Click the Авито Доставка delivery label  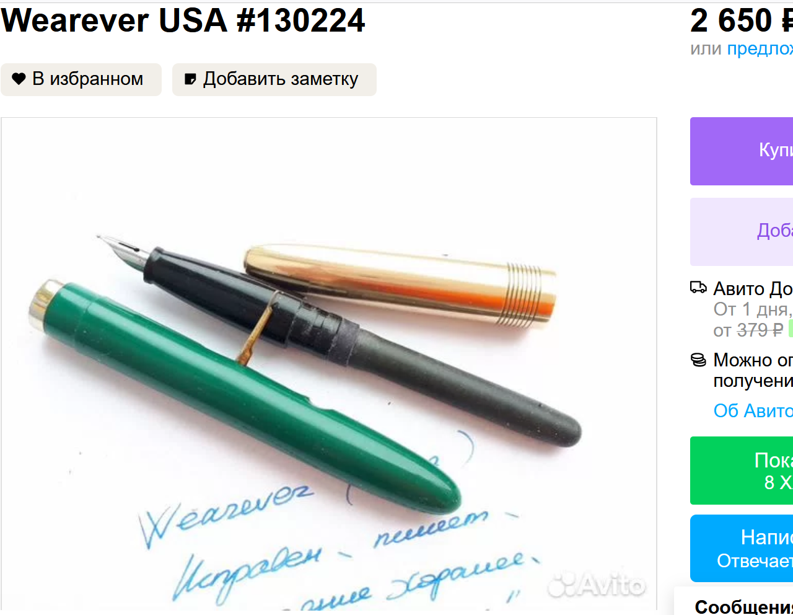(x=753, y=289)
